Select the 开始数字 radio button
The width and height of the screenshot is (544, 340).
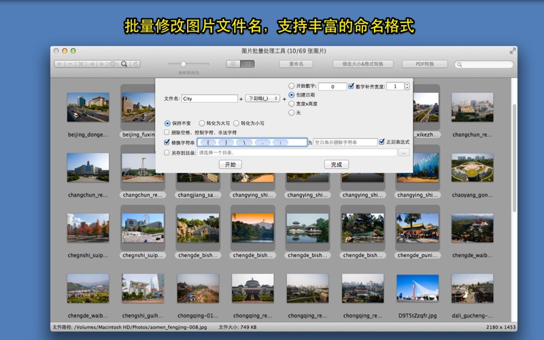click(x=292, y=86)
